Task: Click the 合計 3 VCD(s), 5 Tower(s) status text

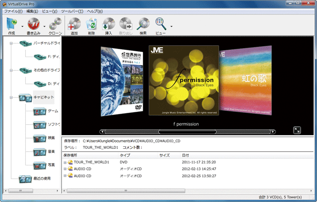Action: click(x=280, y=197)
